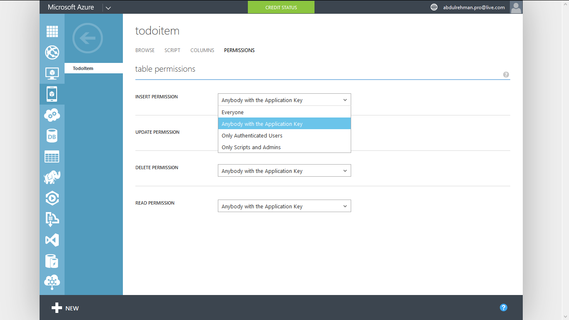
Task: Select TodoItem in the table list
Action: [x=94, y=68]
